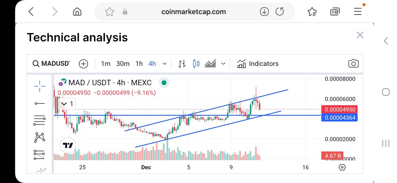Open the chart settings gear icon
The image size is (397, 183).
[x=342, y=167]
